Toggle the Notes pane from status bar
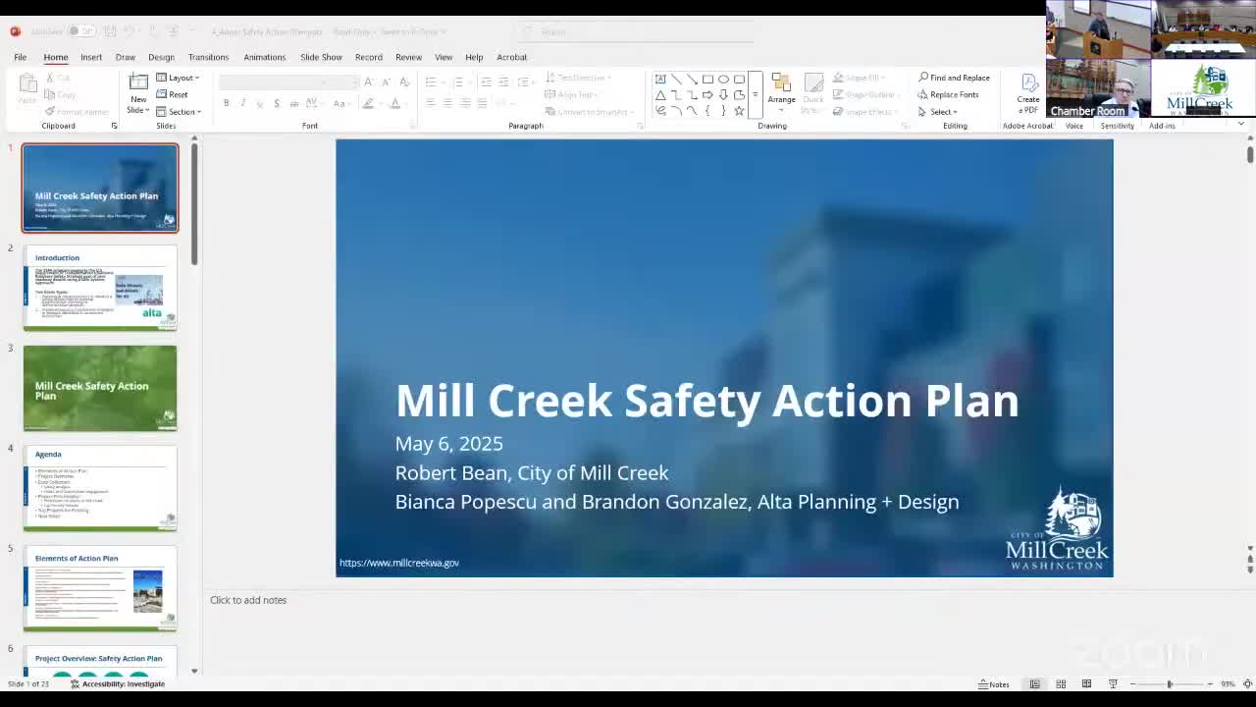1256x707 pixels. (994, 684)
